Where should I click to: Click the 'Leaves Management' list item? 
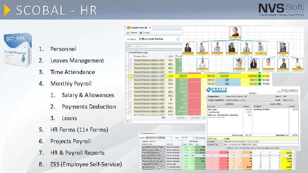[77, 61]
